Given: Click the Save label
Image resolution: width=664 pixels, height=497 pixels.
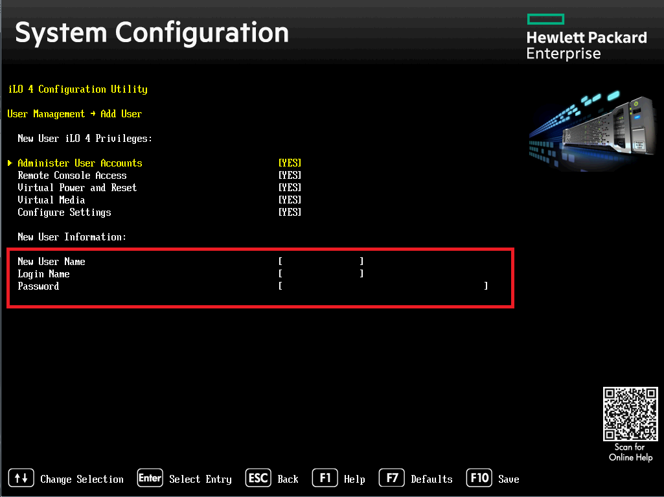Looking at the screenshot, I should click(509, 480).
